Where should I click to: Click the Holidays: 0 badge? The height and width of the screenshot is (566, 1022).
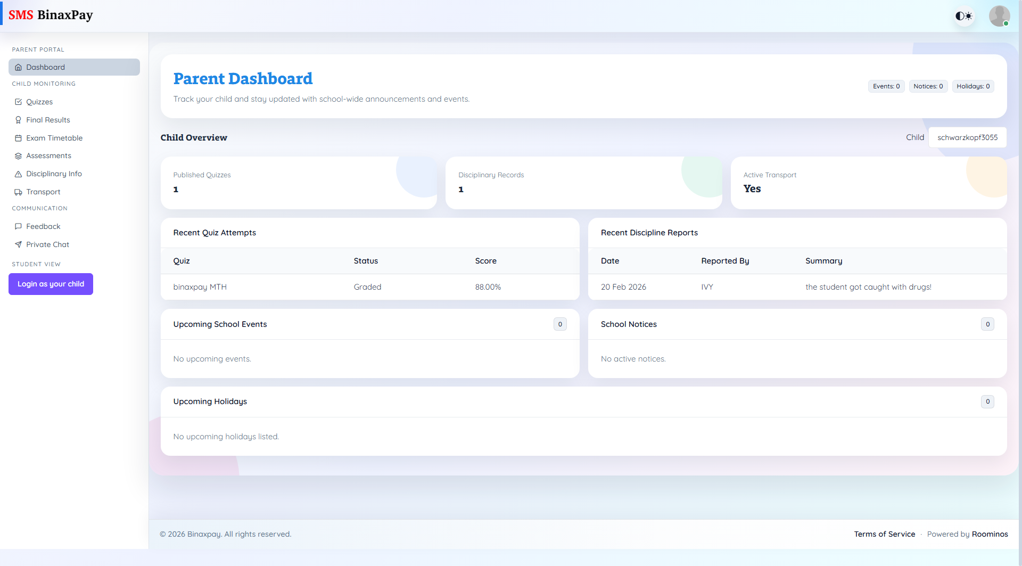(973, 86)
